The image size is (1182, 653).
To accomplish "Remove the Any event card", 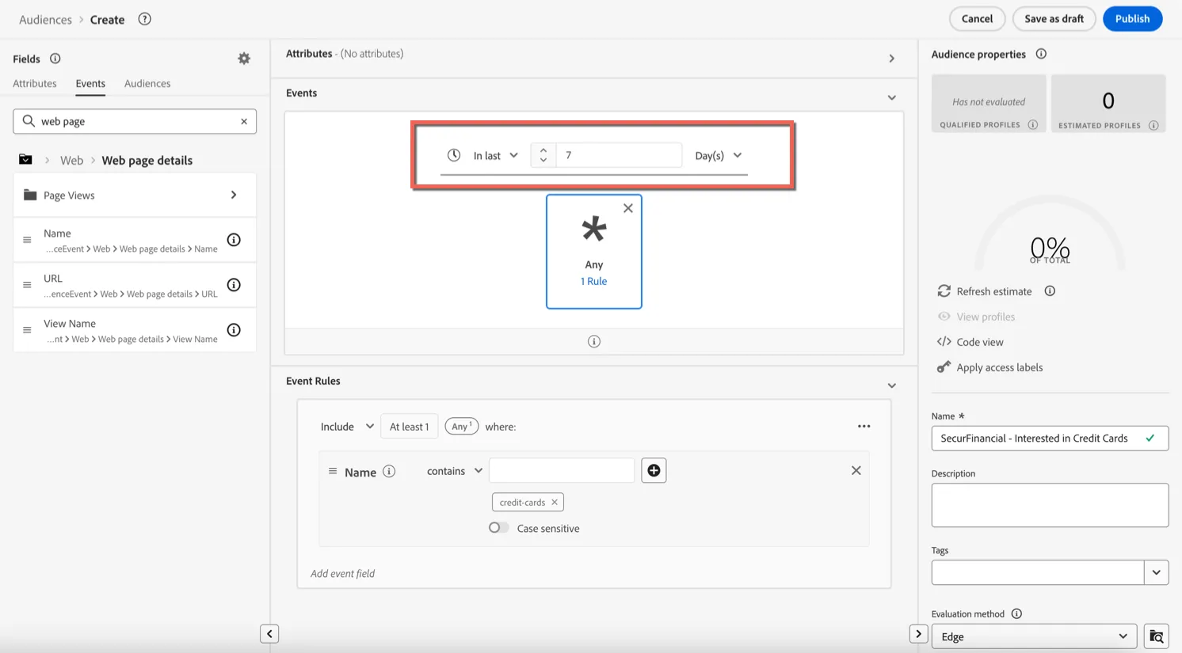I will coord(628,208).
